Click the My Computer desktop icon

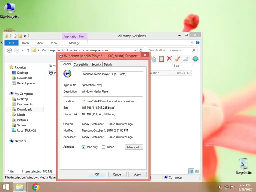pyautogui.click(x=10, y=10)
